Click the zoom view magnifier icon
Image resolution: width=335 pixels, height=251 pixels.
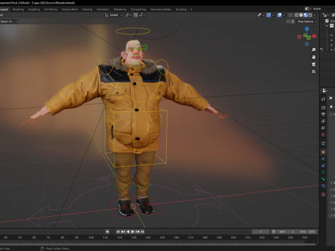coord(313,50)
